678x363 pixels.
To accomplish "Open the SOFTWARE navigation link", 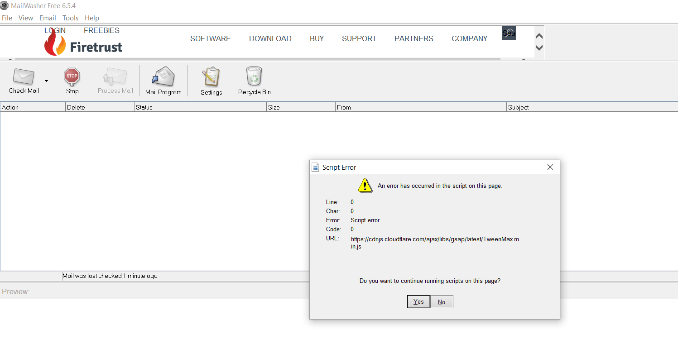I will click(x=211, y=39).
